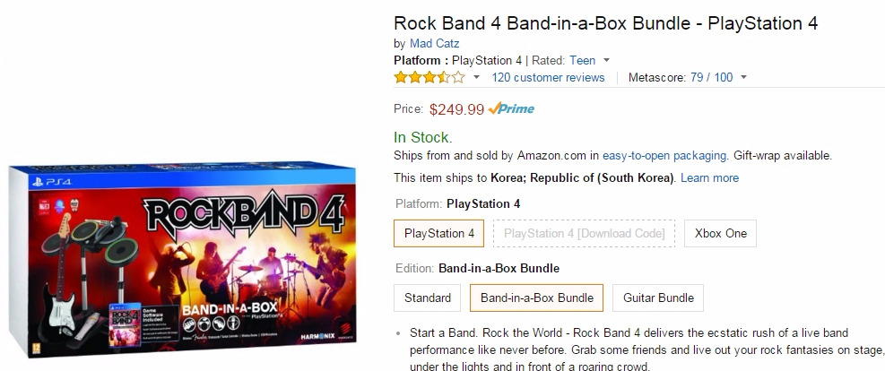The image size is (885, 371).
Task: Open the Mad Catz brand link
Action: [435, 43]
